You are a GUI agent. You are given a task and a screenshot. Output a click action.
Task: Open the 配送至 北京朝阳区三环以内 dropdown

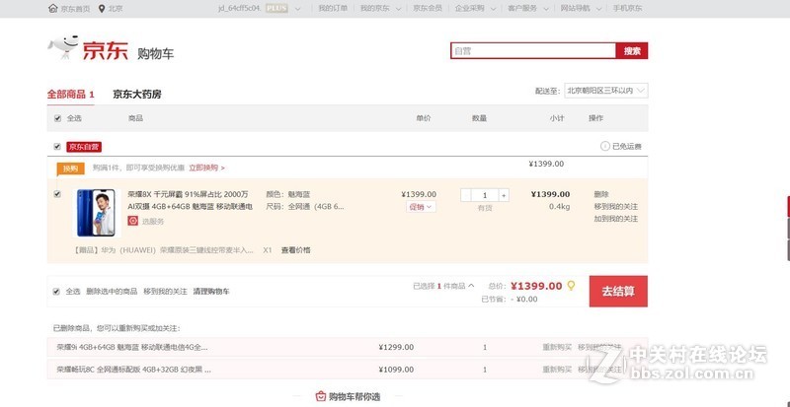click(x=606, y=91)
